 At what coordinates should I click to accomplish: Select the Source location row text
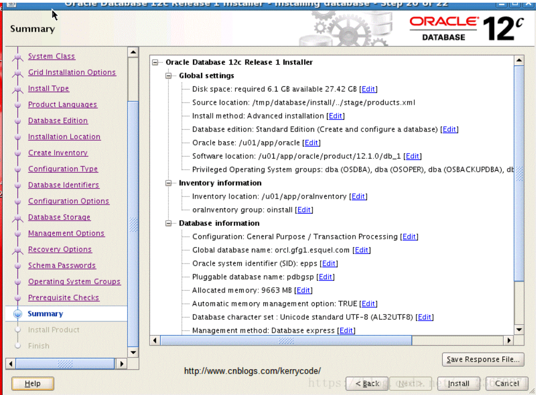[x=303, y=103]
